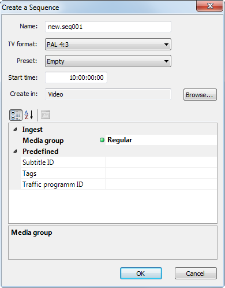Cancel sequence creation
The height and width of the screenshot is (288, 225).
[x=196, y=274]
